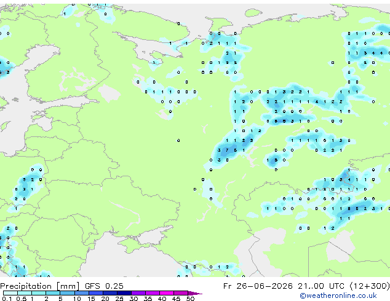The image size is (390, 301).
Task: Select the 0.5–1 mm legend swatch
Action: [25, 293]
